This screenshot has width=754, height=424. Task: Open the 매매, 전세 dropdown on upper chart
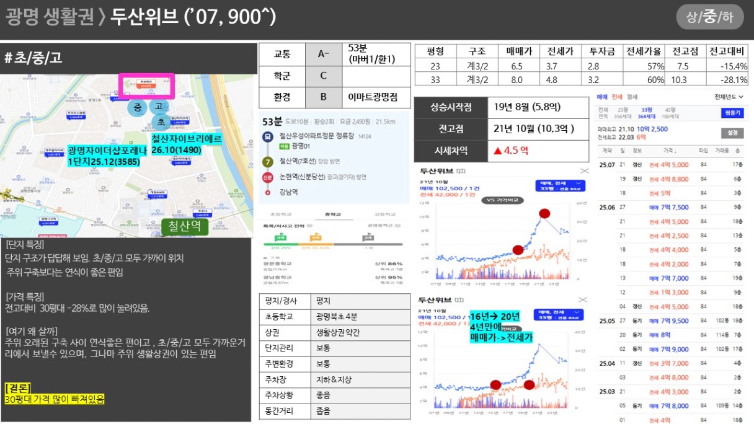pyautogui.click(x=561, y=186)
